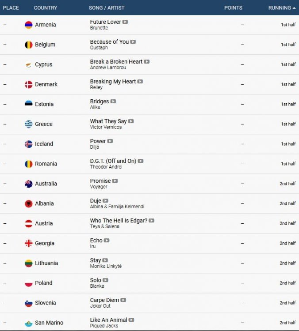The height and width of the screenshot is (331, 299).
Task: Play video for Who The Hell Is Edgar?
Action: 152,220
